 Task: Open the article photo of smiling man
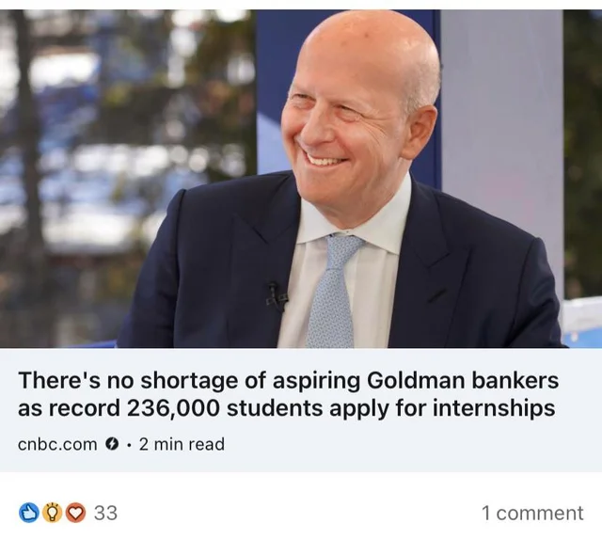pos(301,179)
